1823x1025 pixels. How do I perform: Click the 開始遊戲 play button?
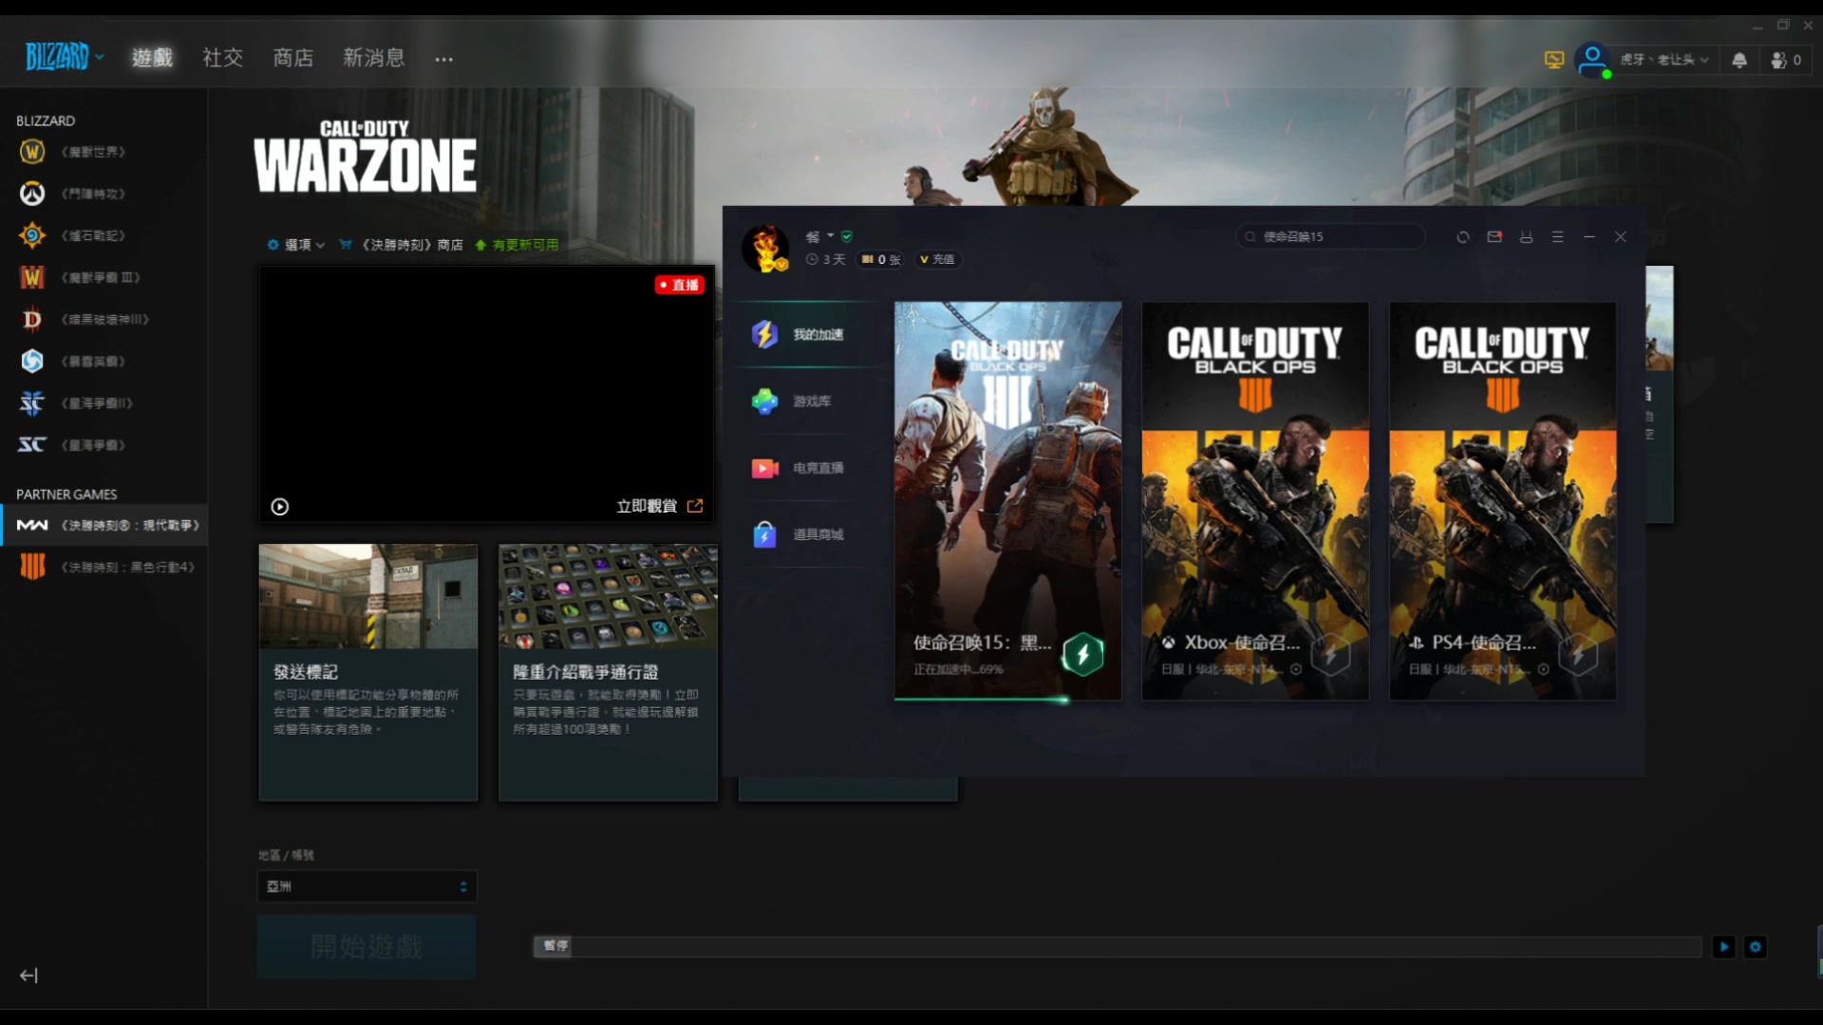pos(366,946)
